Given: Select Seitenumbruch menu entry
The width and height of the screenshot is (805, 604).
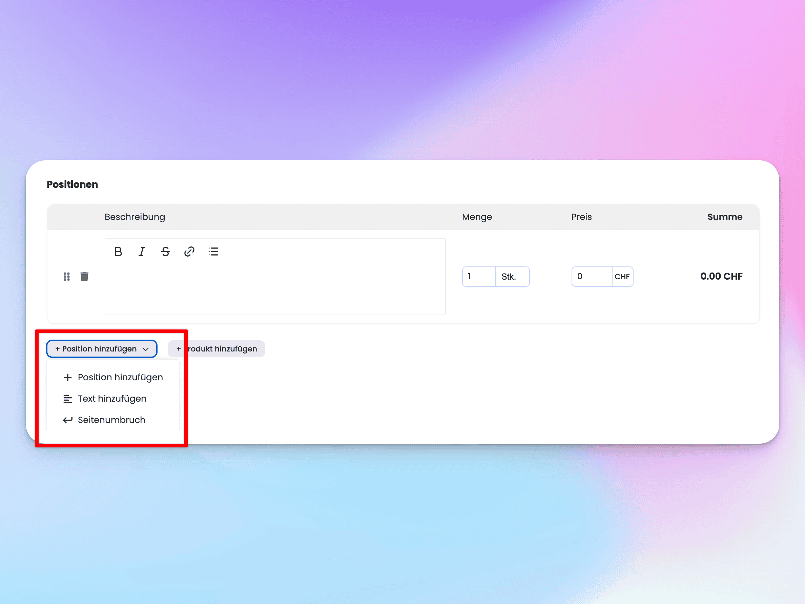Looking at the screenshot, I should pyautogui.click(x=111, y=420).
